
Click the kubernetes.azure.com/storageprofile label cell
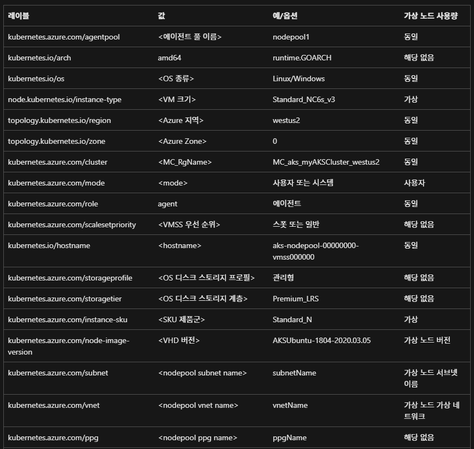(70, 278)
